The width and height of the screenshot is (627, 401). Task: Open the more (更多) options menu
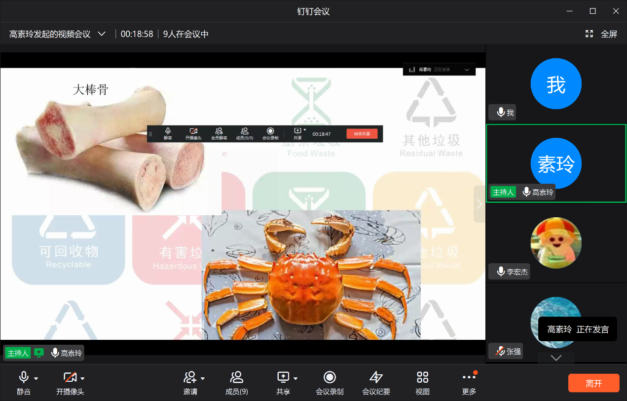469,378
